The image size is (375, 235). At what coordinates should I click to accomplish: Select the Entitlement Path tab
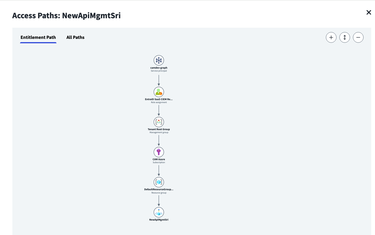(38, 37)
